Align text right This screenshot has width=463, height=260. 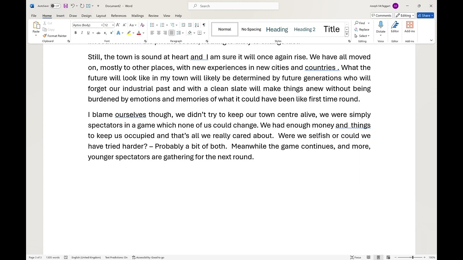point(165,33)
